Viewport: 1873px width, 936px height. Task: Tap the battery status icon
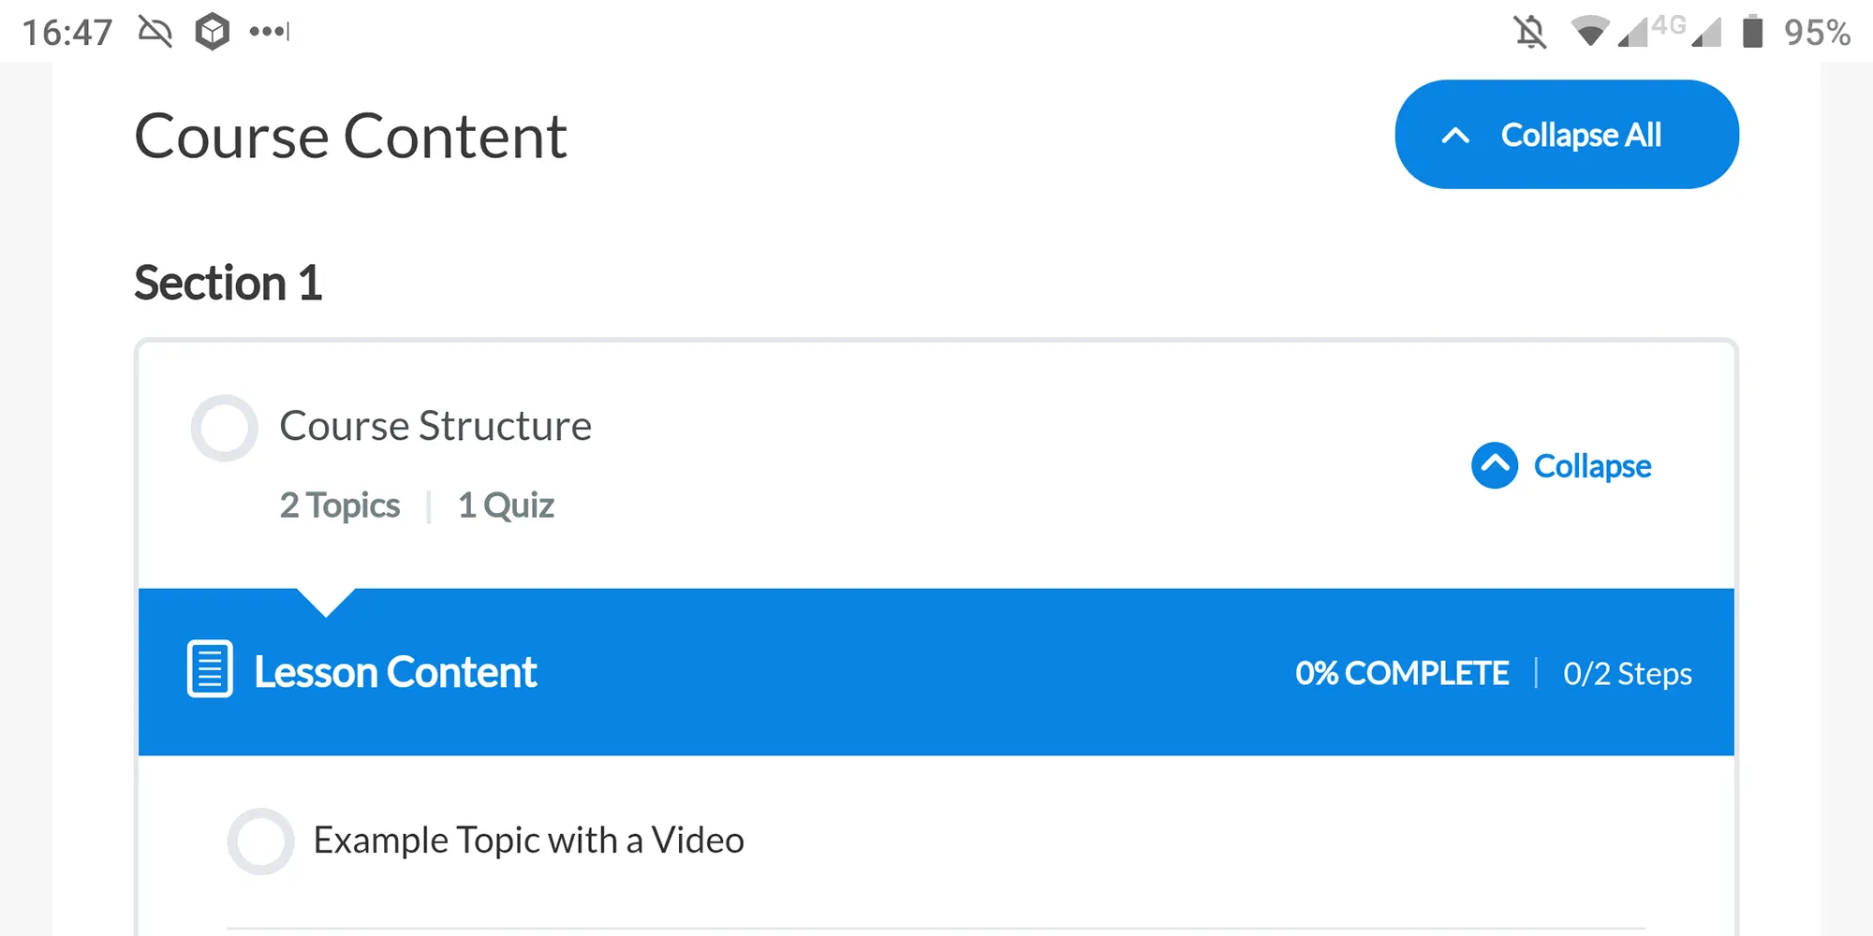1752,33
